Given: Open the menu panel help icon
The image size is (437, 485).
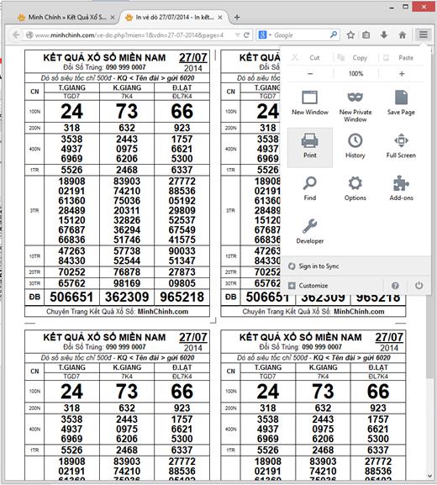Looking at the screenshot, I should [x=395, y=286].
